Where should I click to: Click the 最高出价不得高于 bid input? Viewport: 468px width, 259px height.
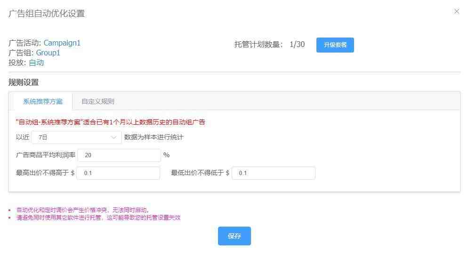pos(118,173)
